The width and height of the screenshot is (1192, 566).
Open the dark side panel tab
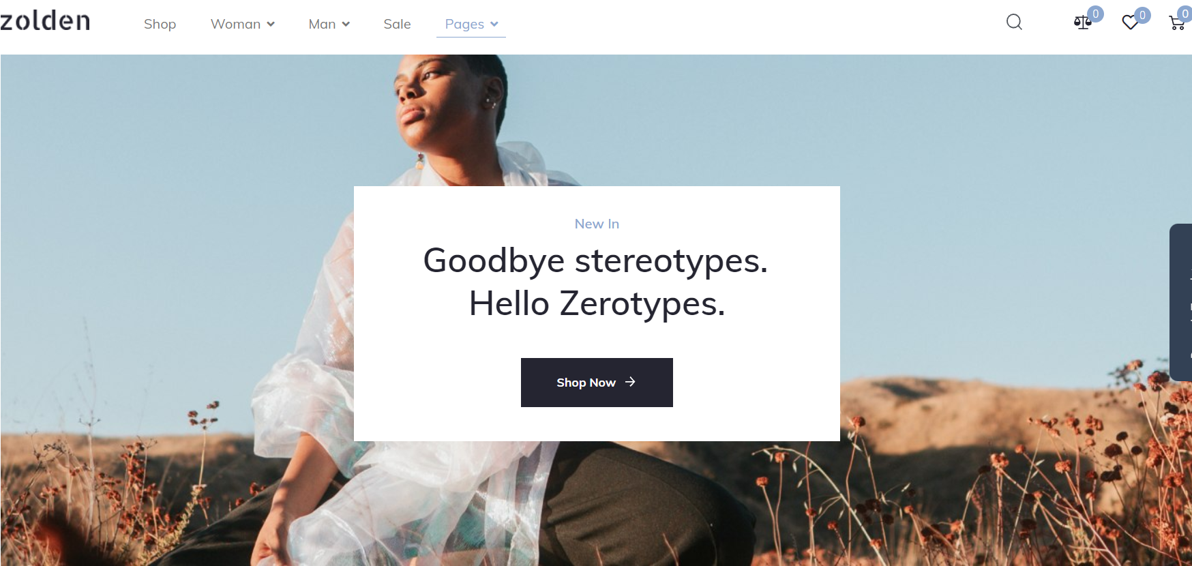coord(1180,302)
